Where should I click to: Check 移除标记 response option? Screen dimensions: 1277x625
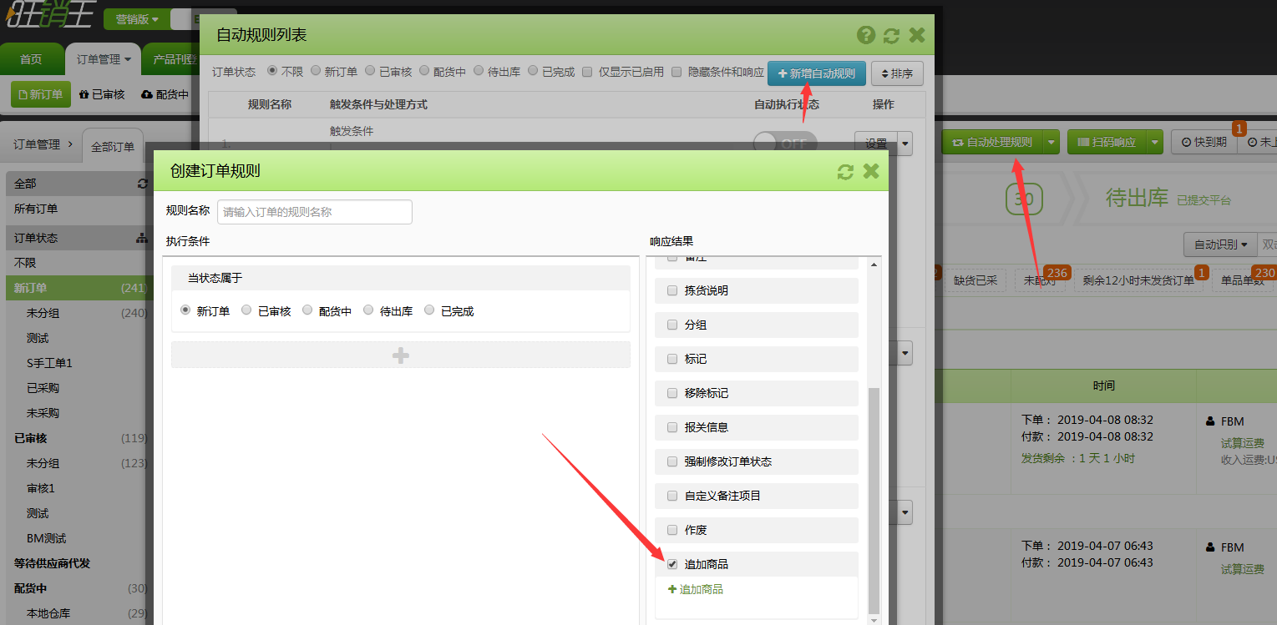672,393
